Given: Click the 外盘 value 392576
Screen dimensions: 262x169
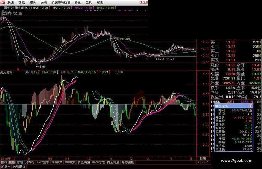Looking at the screenshot, I should (229, 83).
